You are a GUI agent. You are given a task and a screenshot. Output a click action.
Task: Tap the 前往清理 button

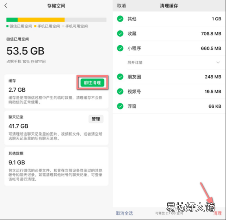pos(92,83)
